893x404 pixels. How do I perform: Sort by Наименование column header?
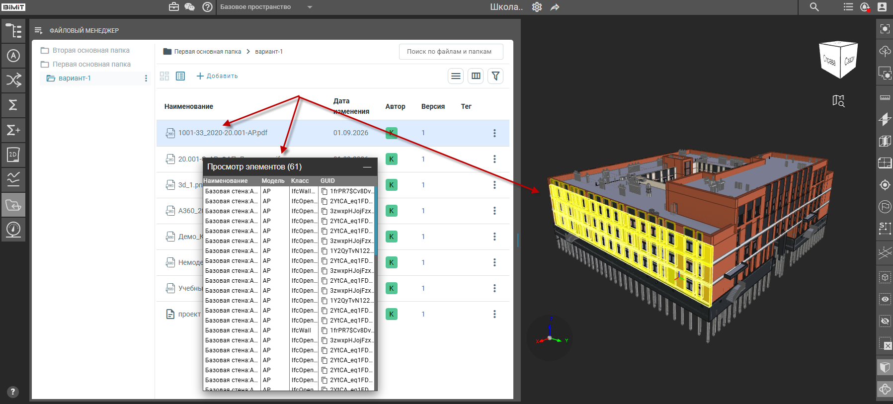coord(189,106)
